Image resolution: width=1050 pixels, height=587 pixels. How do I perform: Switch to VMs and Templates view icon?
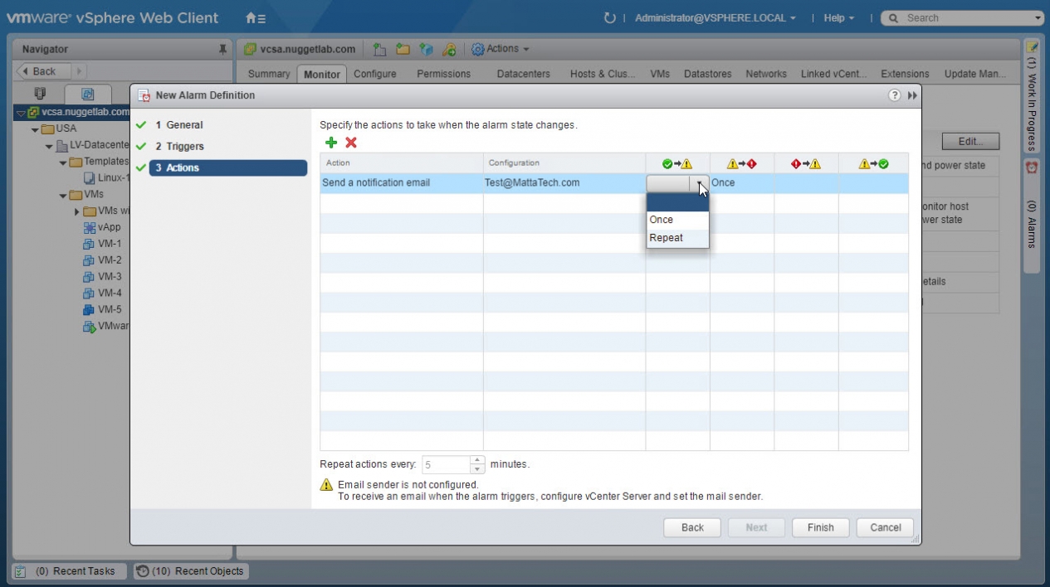pyautogui.click(x=87, y=94)
